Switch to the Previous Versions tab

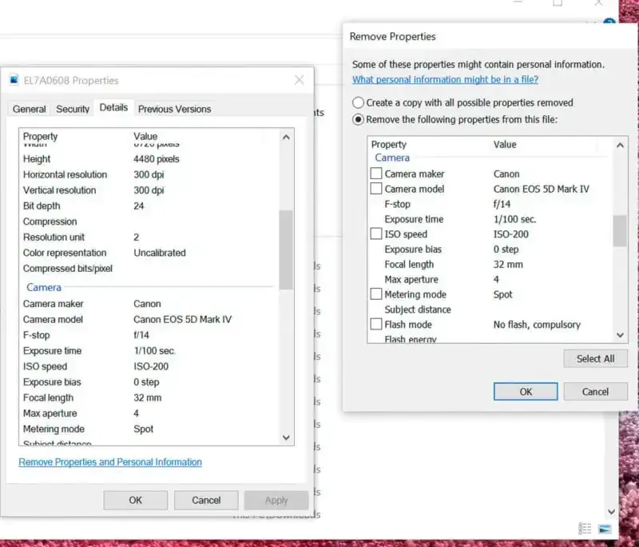click(x=174, y=109)
